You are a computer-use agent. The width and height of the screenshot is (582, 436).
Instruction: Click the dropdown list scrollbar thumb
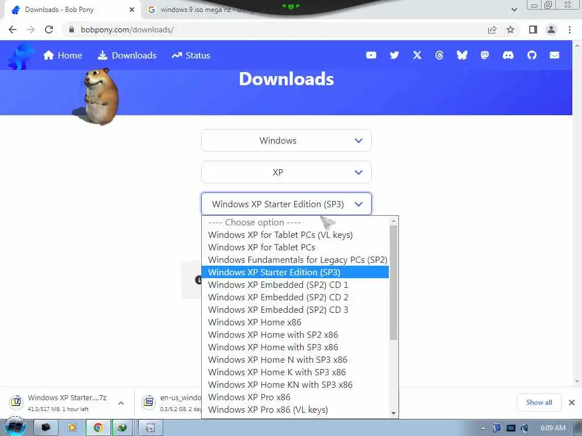(393, 283)
